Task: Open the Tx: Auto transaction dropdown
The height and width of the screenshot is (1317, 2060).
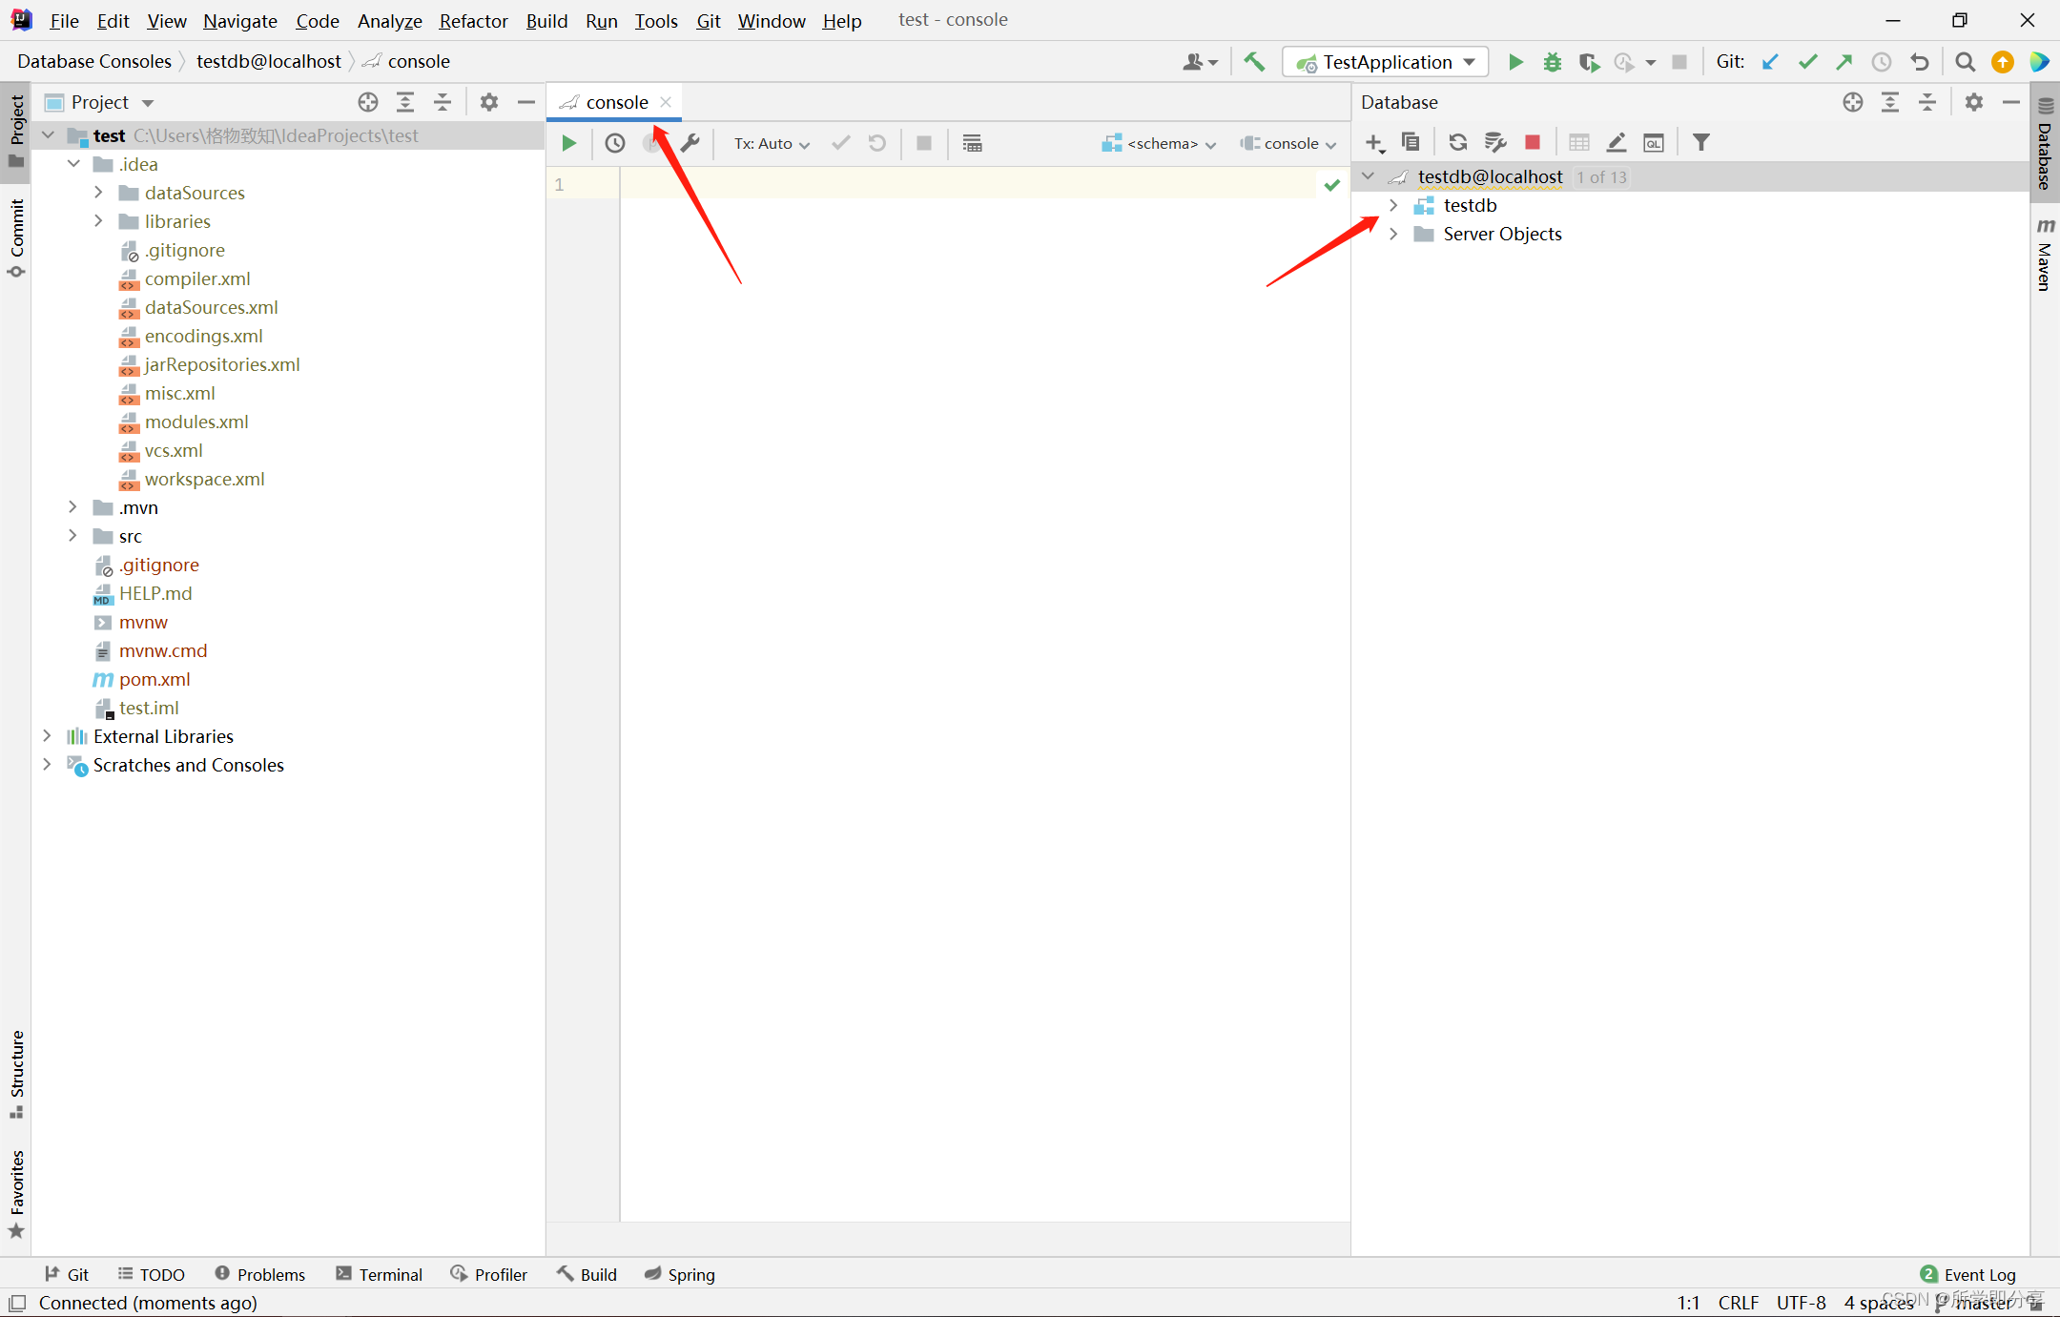Action: click(771, 143)
